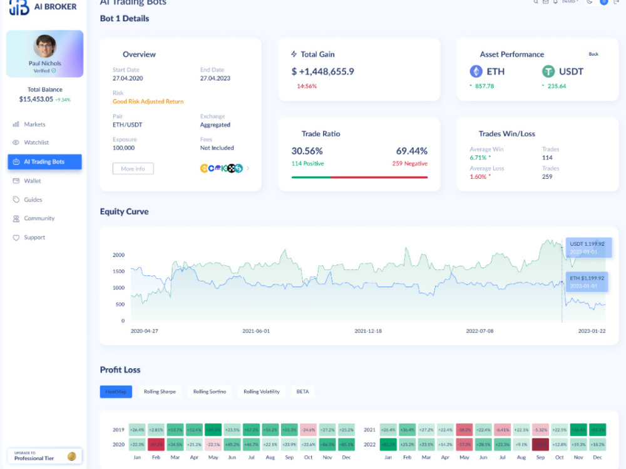Open notifications bell icon
This screenshot has width=626, height=469.
[x=555, y=2]
